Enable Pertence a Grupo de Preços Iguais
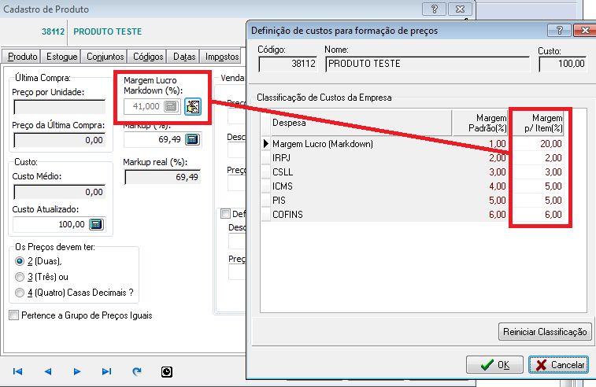Screen dimensions: 596x387 point(13,315)
